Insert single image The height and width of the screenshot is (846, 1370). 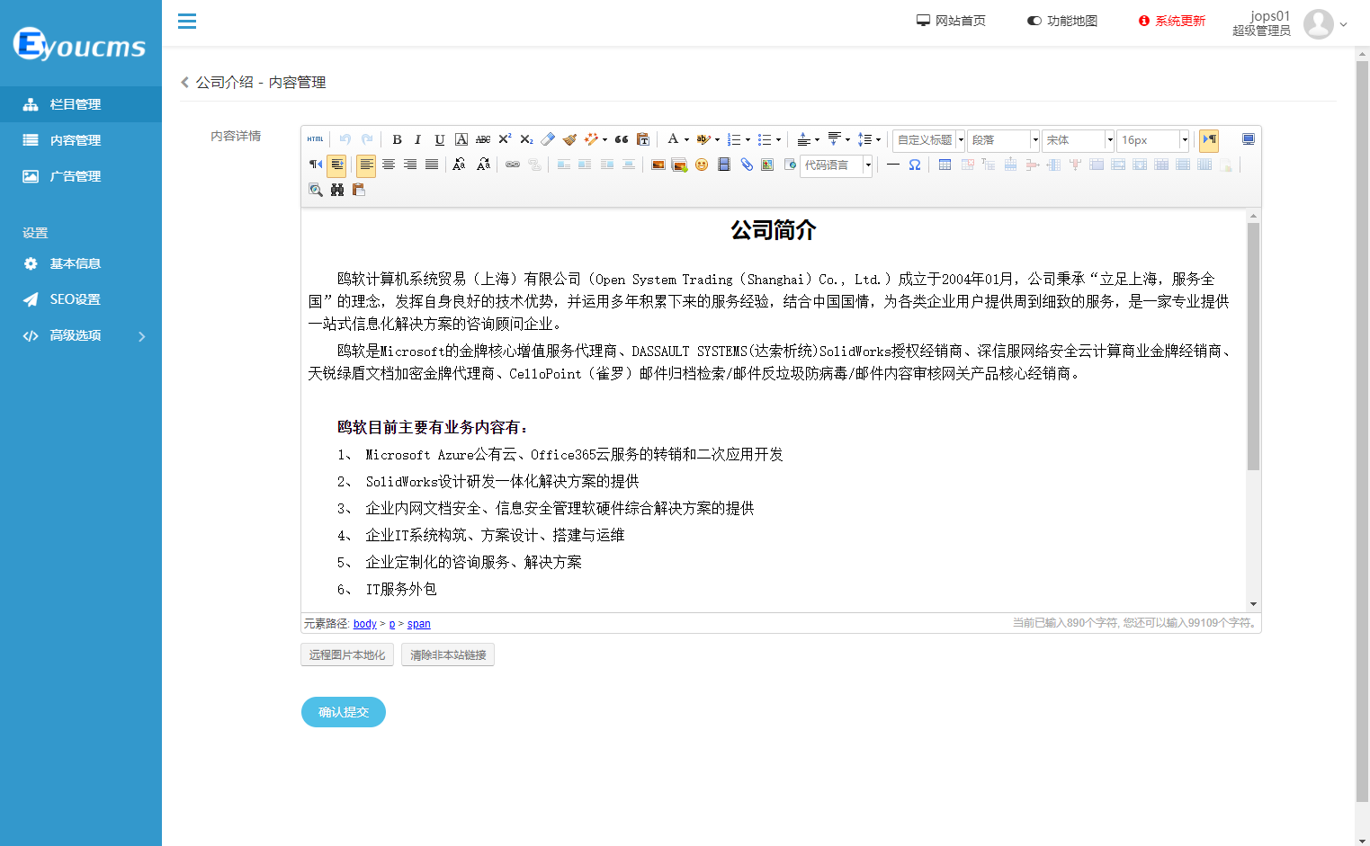658,165
